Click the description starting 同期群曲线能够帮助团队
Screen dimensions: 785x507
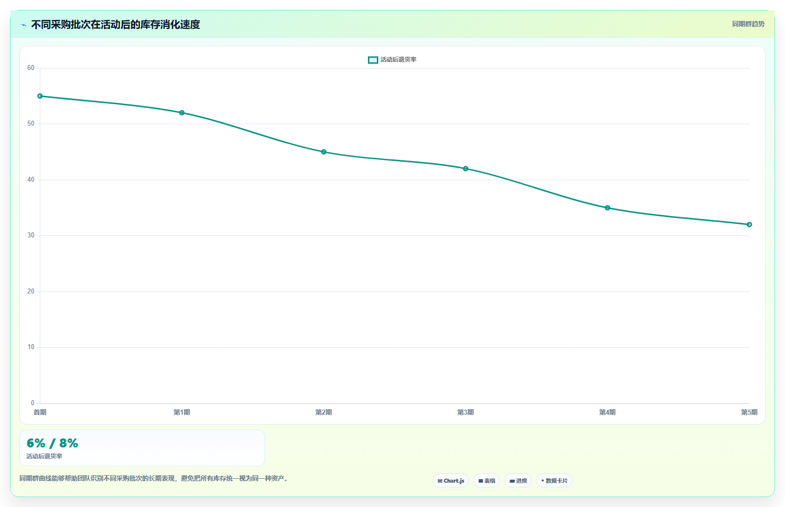(154, 478)
